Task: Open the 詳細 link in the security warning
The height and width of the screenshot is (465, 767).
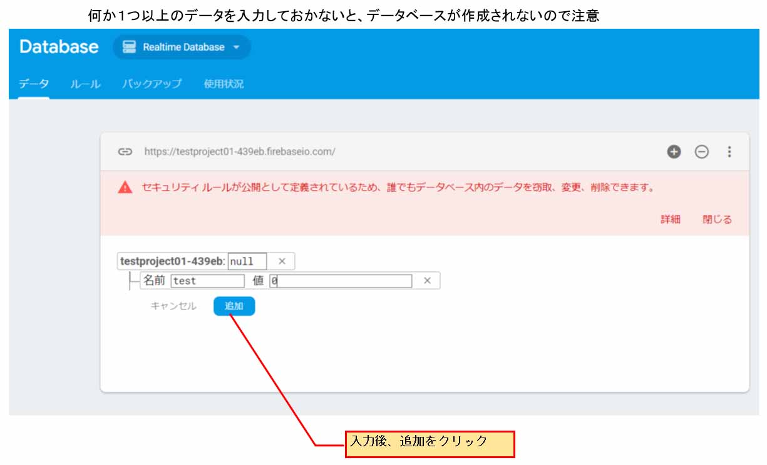Action: [x=670, y=219]
